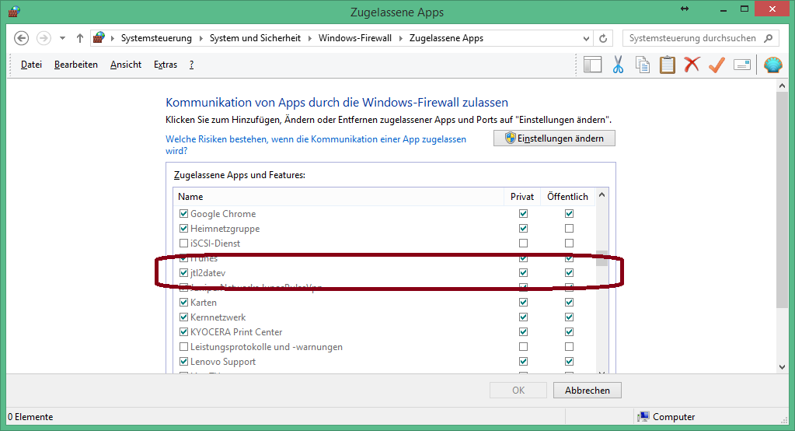Check the iSCSI-Dienst name checkbox
Image resolution: width=795 pixels, height=431 pixels.
184,244
